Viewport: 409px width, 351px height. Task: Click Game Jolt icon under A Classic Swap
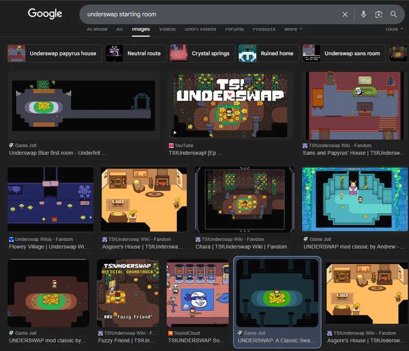pyautogui.click(x=240, y=333)
